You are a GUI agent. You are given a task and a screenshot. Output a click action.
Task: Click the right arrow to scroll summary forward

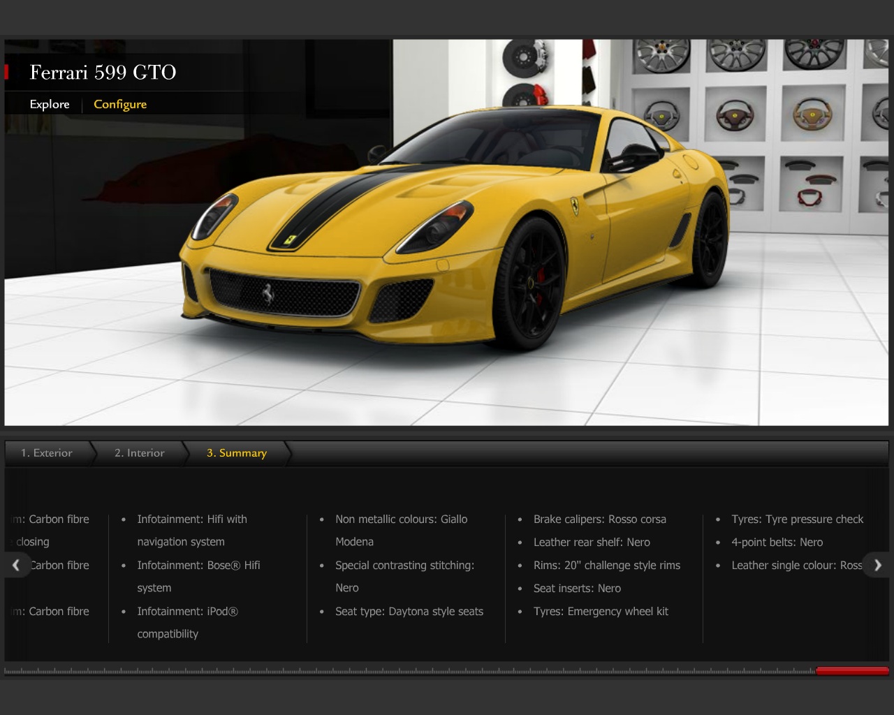click(x=877, y=565)
